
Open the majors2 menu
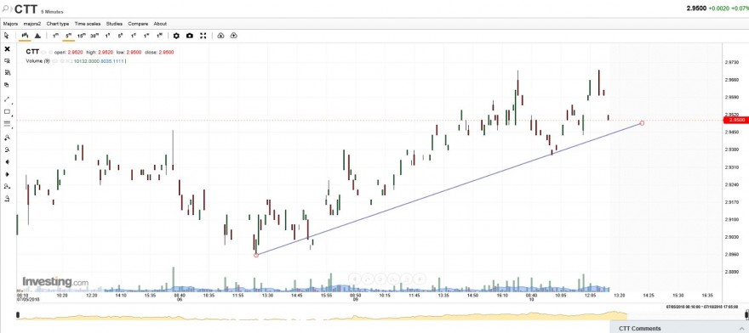coord(32,24)
